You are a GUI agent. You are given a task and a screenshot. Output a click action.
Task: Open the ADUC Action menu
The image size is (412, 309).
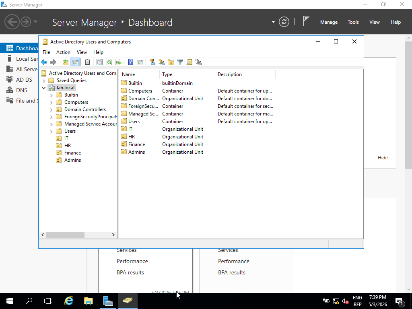[63, 52]
